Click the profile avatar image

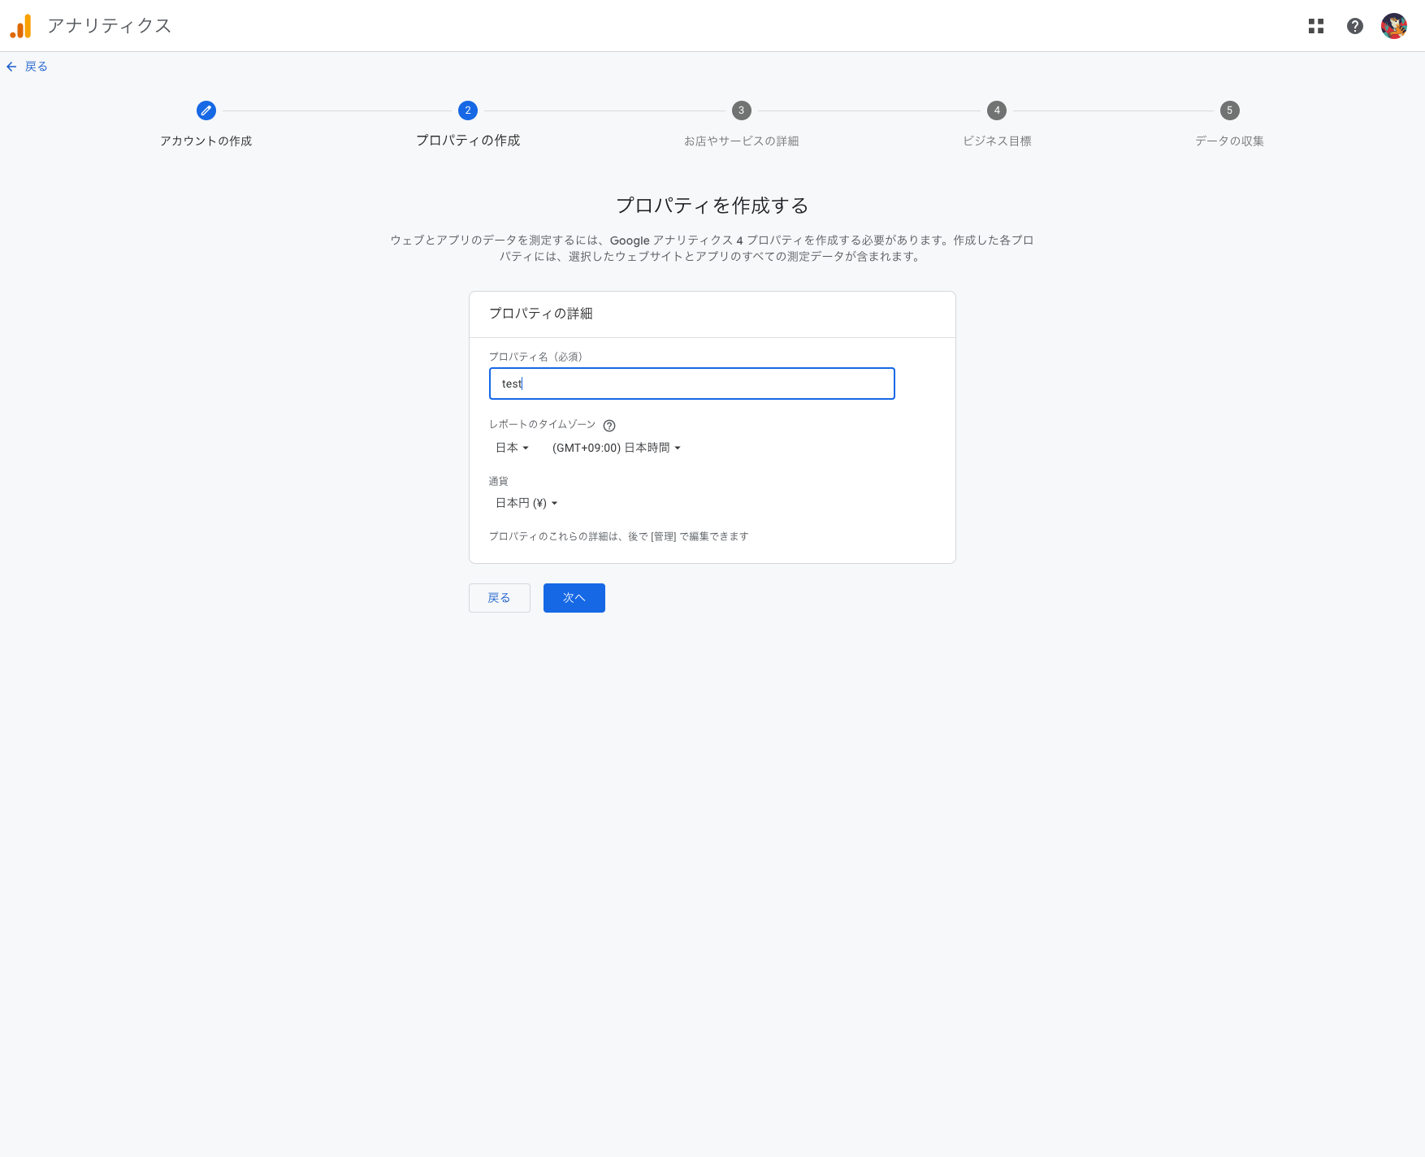pyautogui.click(x=1394, y=25)
